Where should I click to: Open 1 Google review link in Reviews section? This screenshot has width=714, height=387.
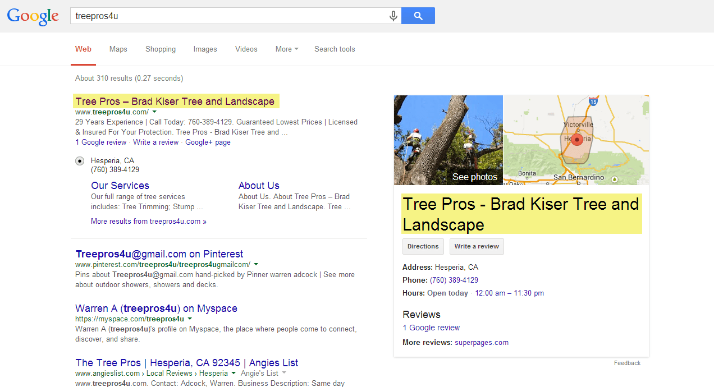click(x=431, y=328)
